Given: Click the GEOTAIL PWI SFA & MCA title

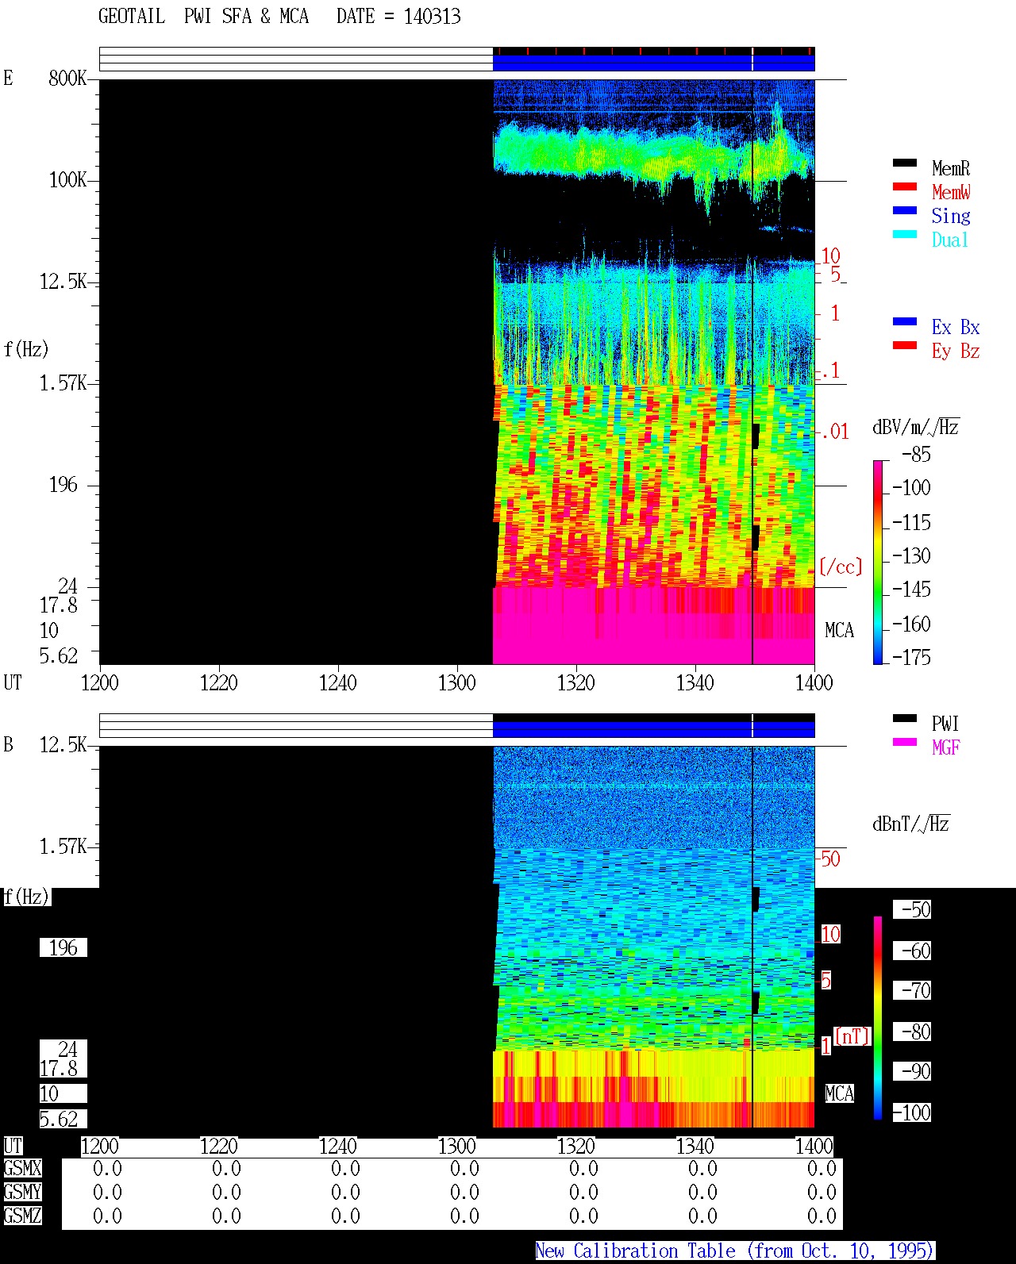Looking at the screenshot, I should coord(203,17).
